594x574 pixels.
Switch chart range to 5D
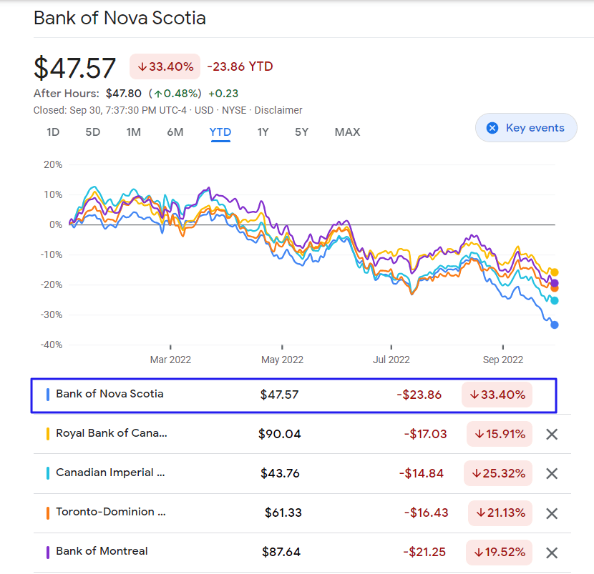[92, 132]
